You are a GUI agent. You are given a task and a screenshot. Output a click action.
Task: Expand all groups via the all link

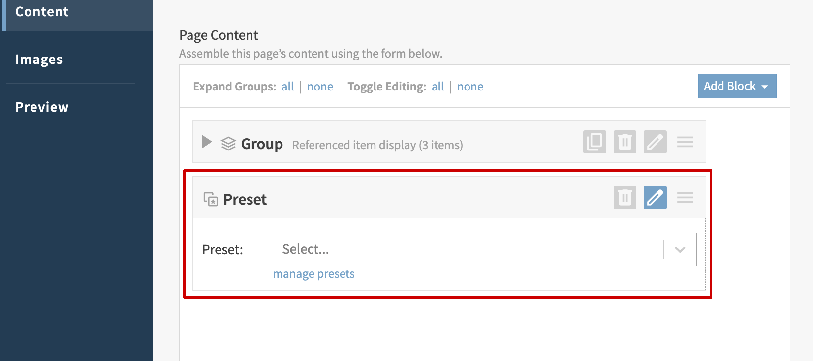287,87
